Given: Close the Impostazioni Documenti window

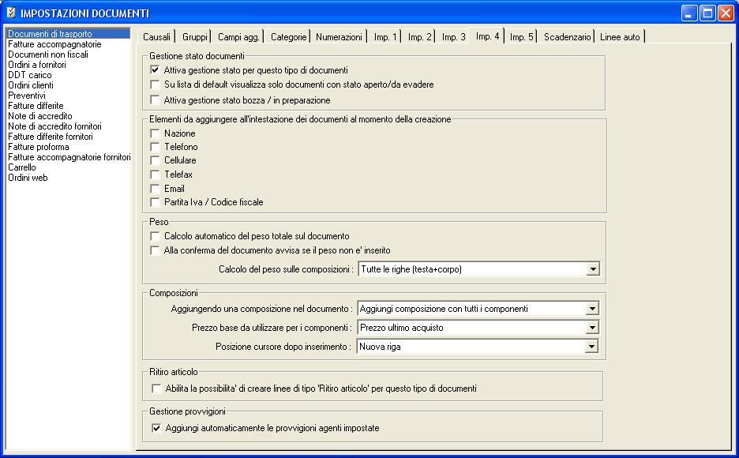Looking at the screenshot, I should click(726, 13).
